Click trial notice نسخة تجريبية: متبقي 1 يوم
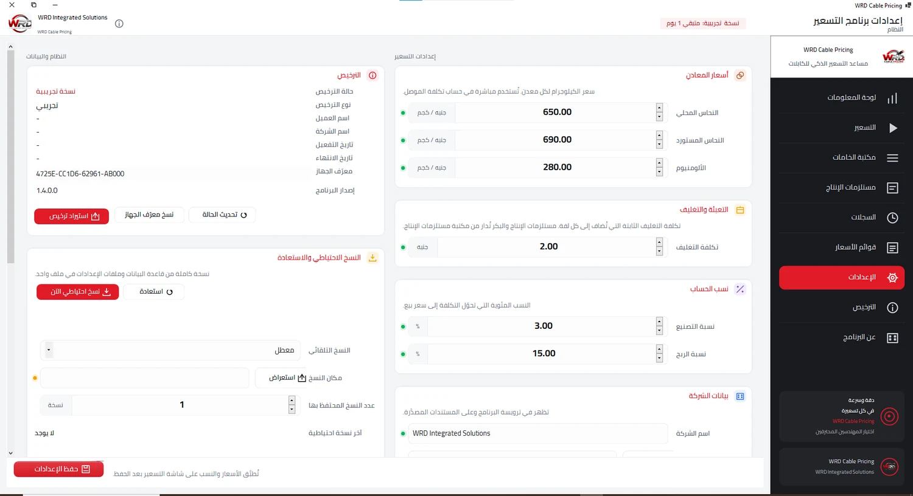Image resolution: width=913 pixels, height=496 pixels. click(x=703, y=23)
